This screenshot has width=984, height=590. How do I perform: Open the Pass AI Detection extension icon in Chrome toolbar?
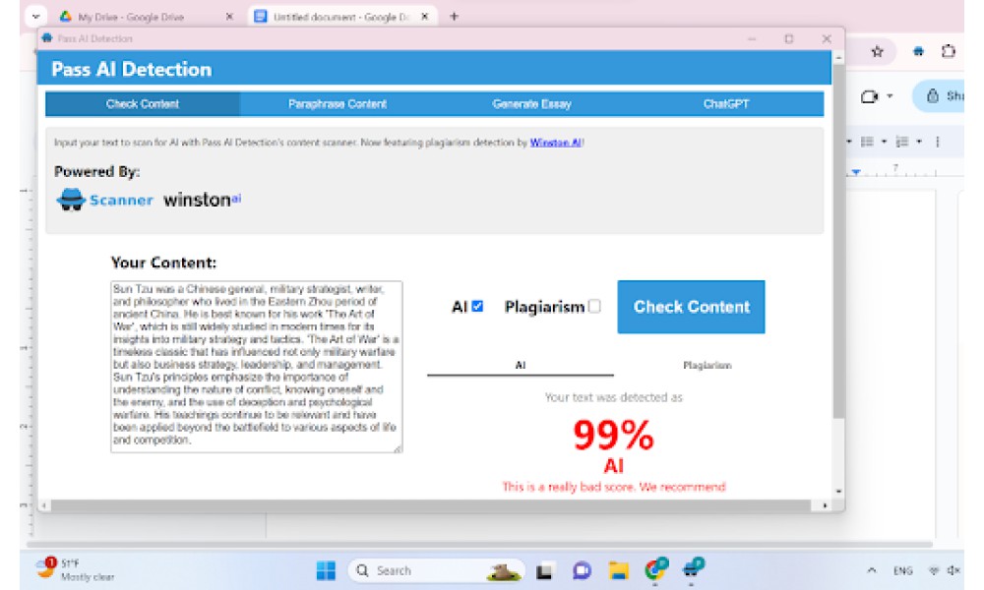pyautogui.click(x=918, y=51)
